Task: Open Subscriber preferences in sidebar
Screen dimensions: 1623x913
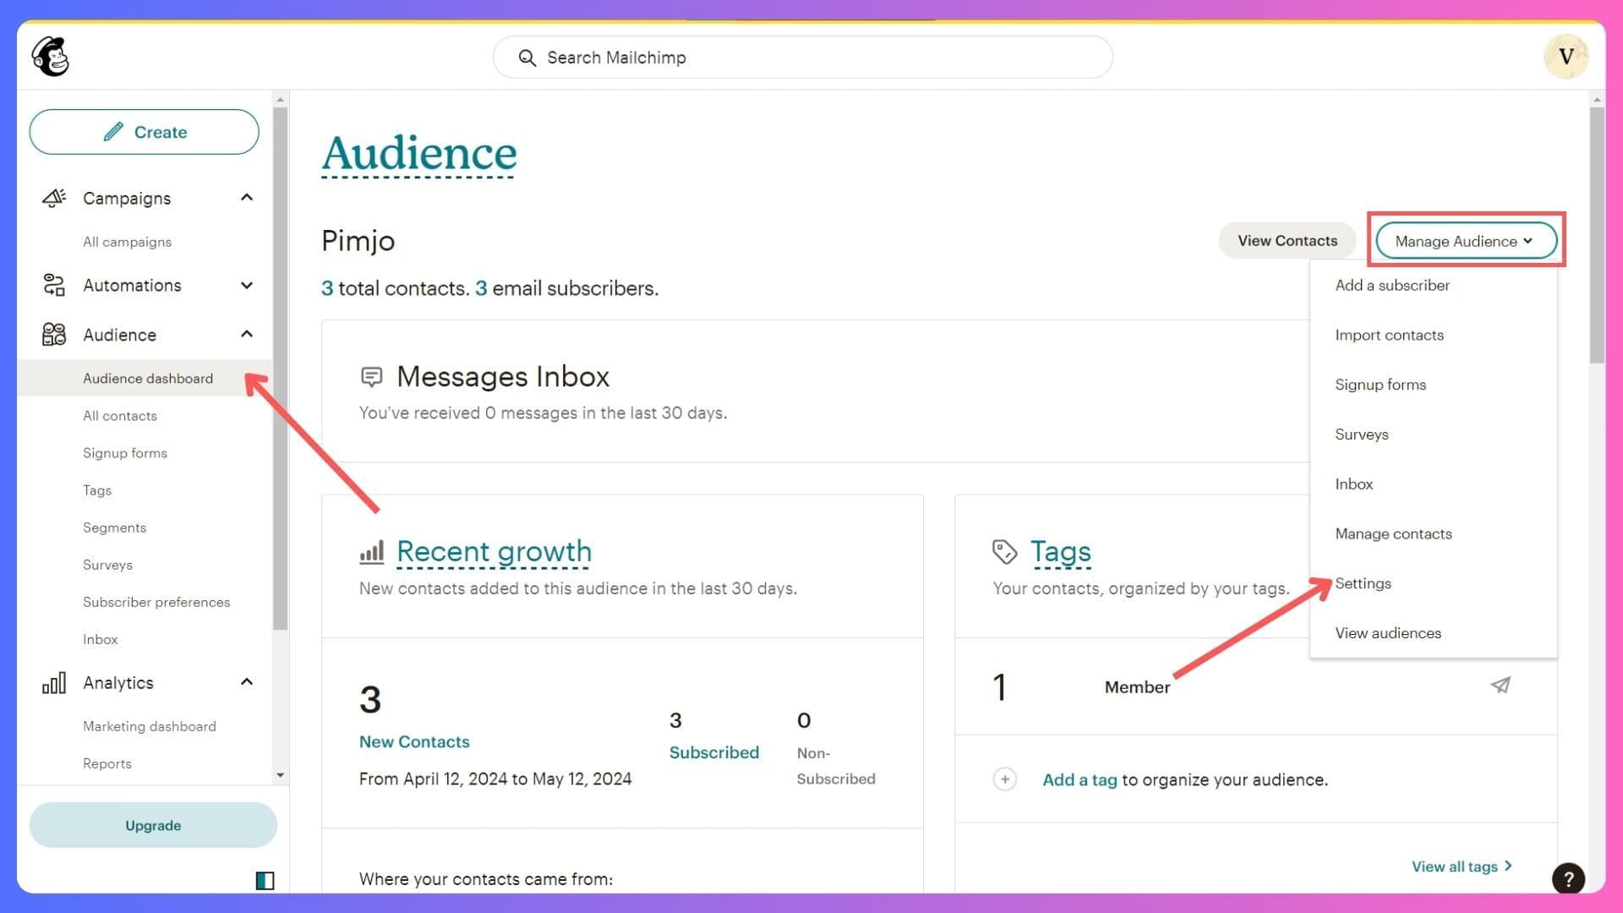Action: [156, 602]
